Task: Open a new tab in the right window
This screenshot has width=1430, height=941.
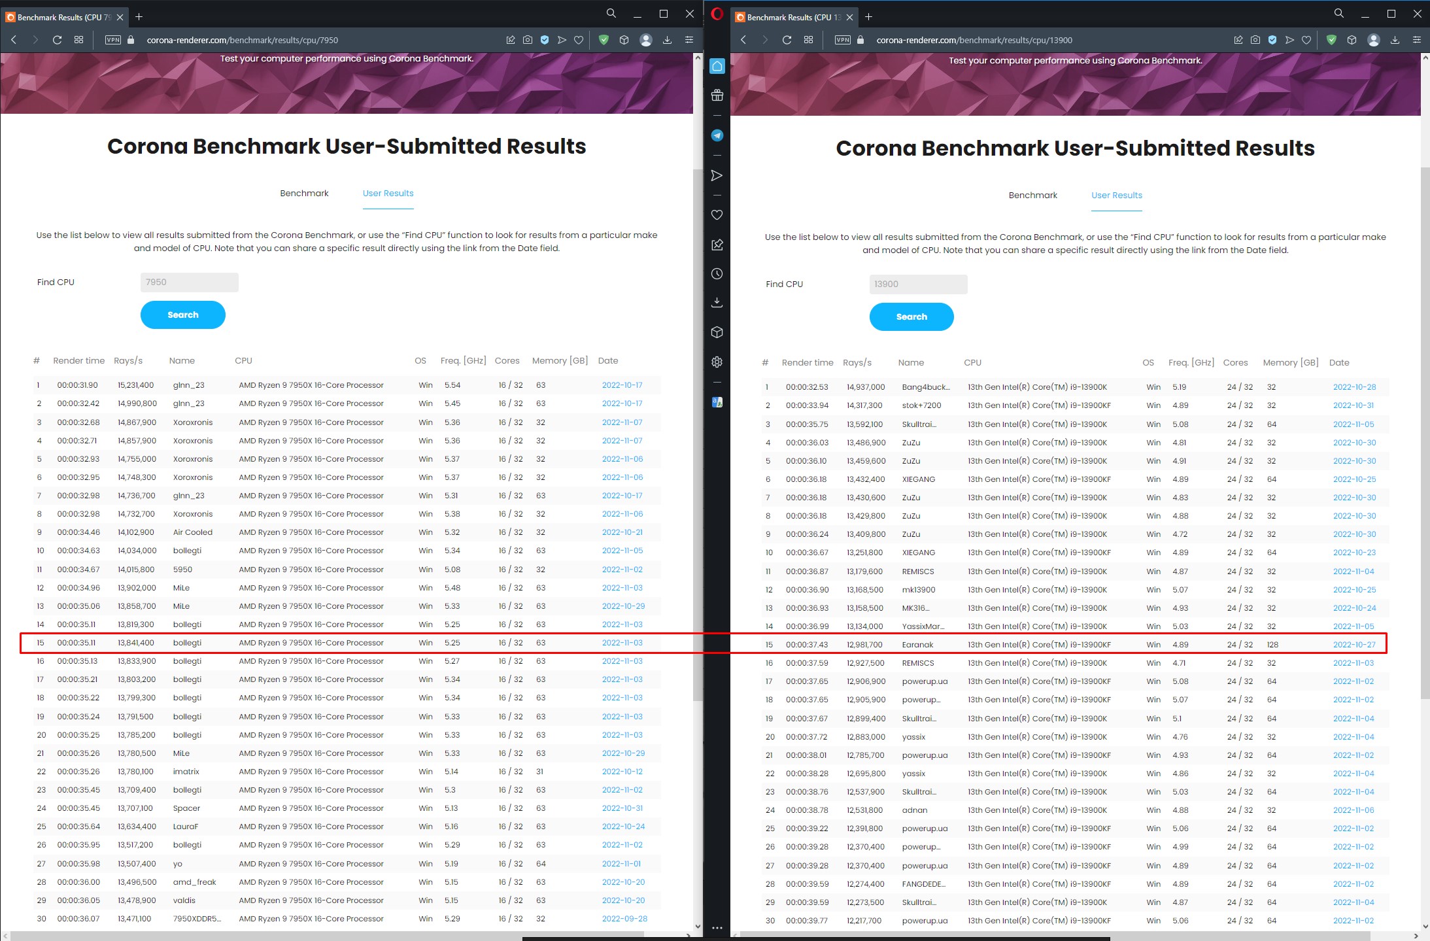Action: coord(868,17)
